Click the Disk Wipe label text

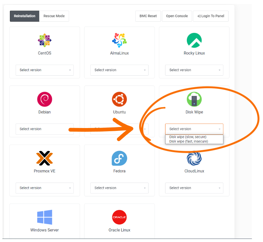194,112
